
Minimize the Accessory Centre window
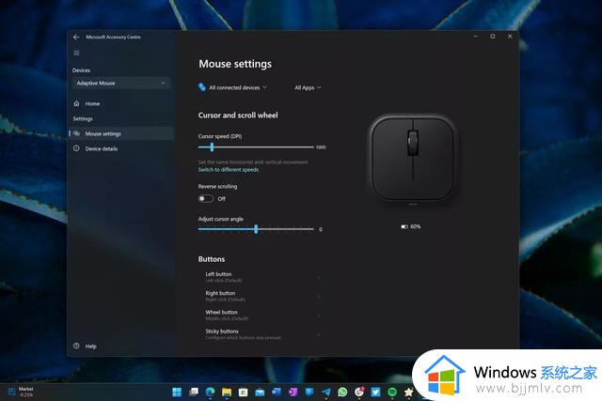pyautogui.click(x=476, y=37)
